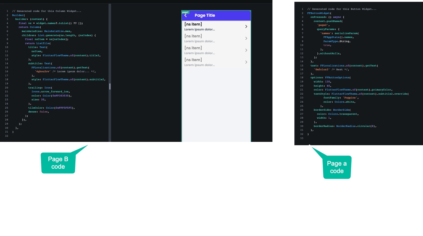Click the Lorem ipsum subtitle of the first item
This screenshot has width=423, height=236.
pyautogui.click(x=199, y=29)
